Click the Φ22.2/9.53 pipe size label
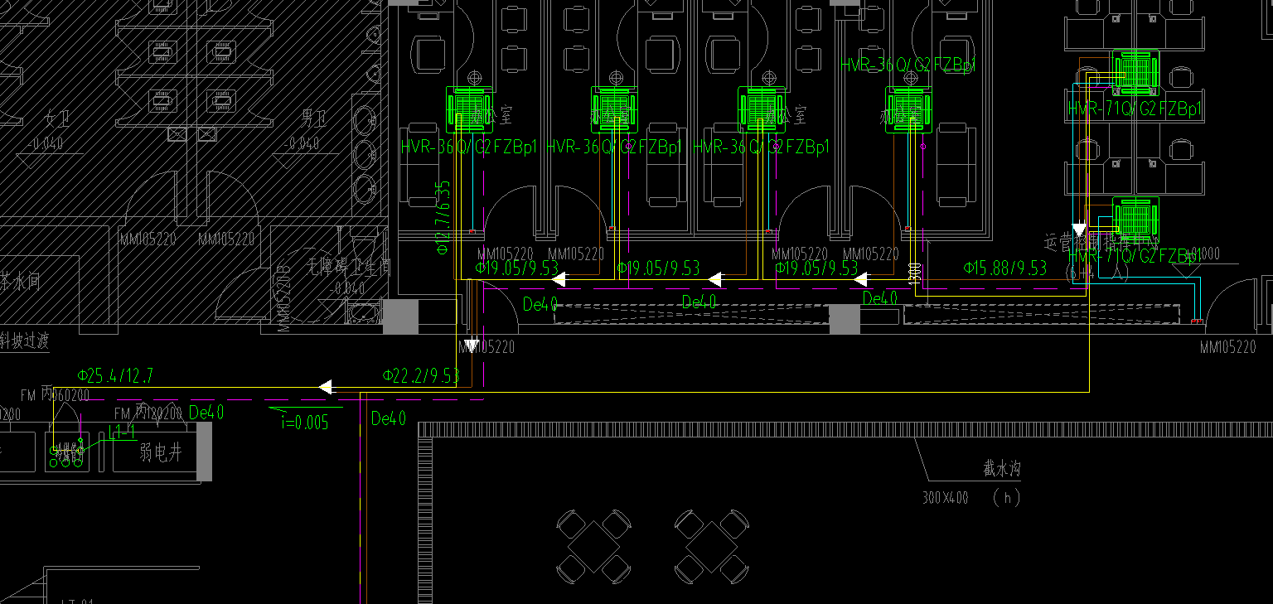 tap(421, 376)
